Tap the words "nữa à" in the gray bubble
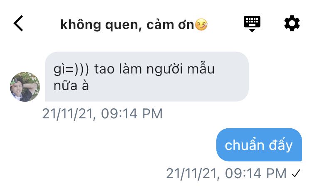Screen dimensions: 312x191 [71, 86]
